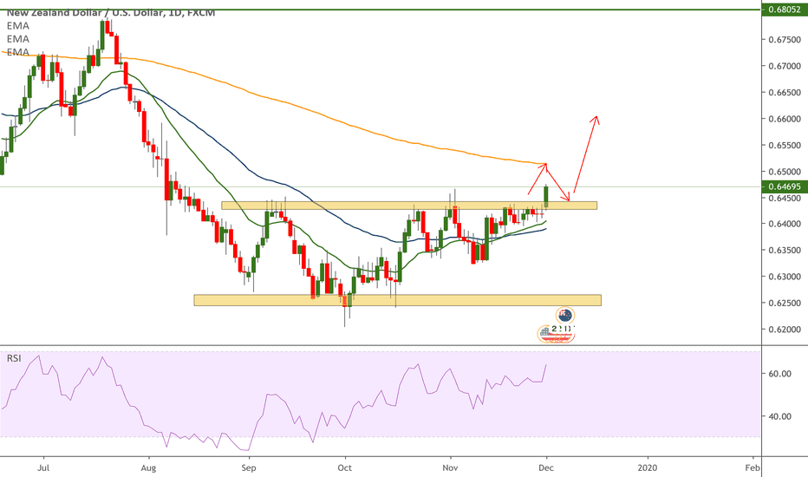808x477 pixels.
Task: Click the latest green candlestick in December
Action: pyautogui.click(x=546, y=196)
